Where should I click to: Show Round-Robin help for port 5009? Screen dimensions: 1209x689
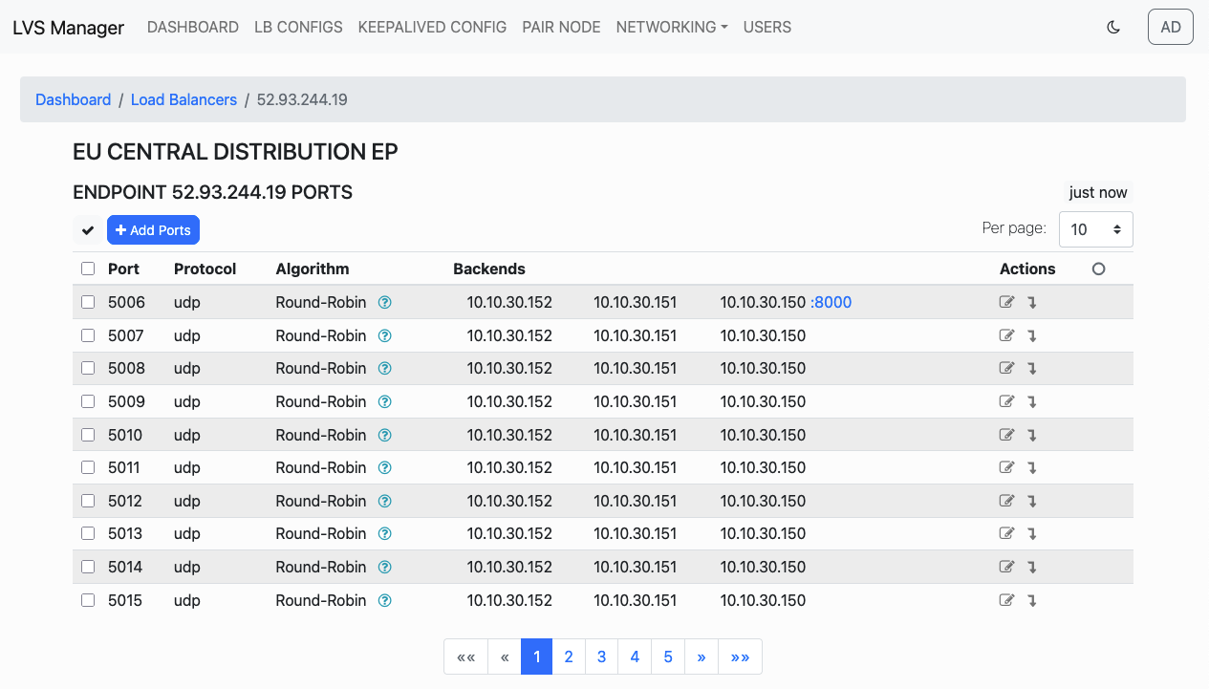point(385,401)
